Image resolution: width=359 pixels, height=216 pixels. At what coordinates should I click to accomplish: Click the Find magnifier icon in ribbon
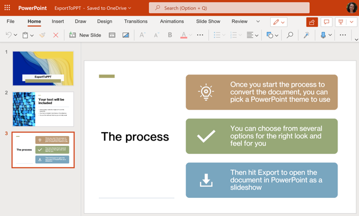click(290, 35)
